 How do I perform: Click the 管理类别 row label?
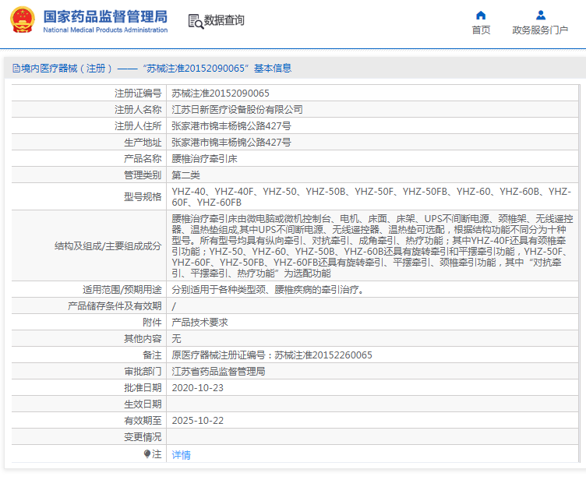143,175
